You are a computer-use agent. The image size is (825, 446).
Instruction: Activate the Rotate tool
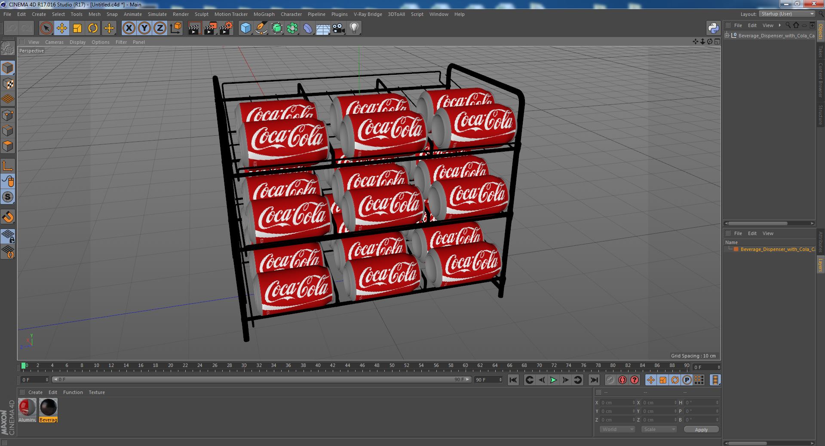point(93,28)
